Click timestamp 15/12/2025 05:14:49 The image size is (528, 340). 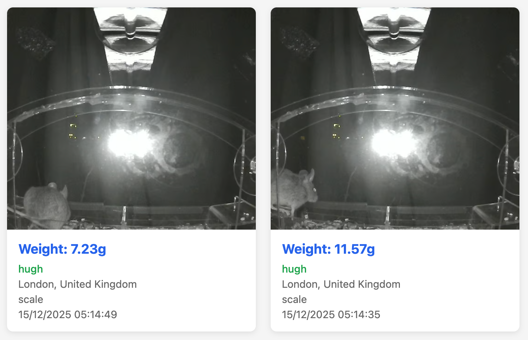68,314
